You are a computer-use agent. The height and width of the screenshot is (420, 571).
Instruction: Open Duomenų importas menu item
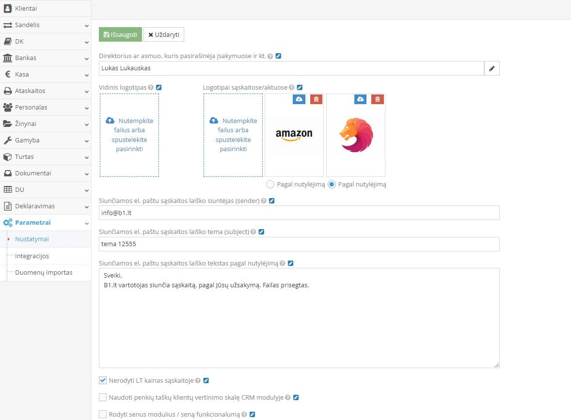coord(44,272)
